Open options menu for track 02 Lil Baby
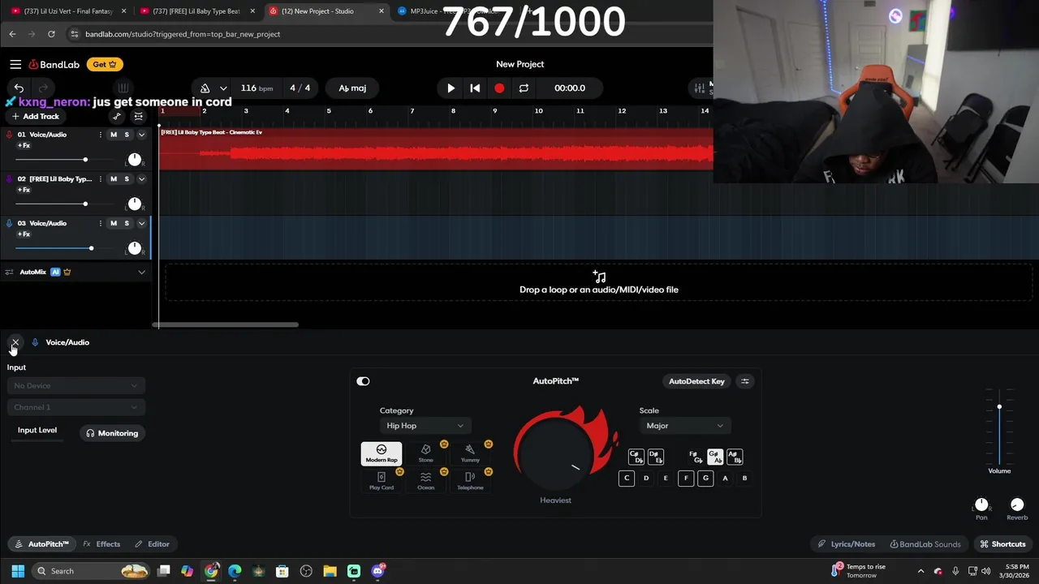 click(x=101, y=178)
